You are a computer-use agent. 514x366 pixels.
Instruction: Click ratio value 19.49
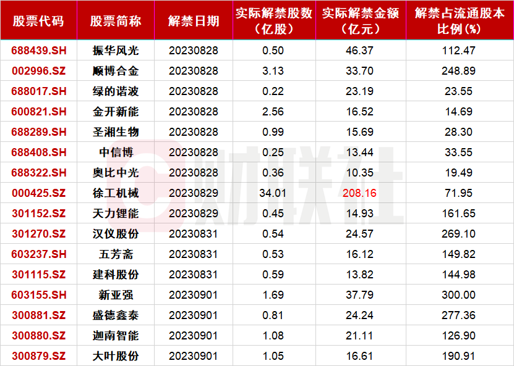coord(458,172)
